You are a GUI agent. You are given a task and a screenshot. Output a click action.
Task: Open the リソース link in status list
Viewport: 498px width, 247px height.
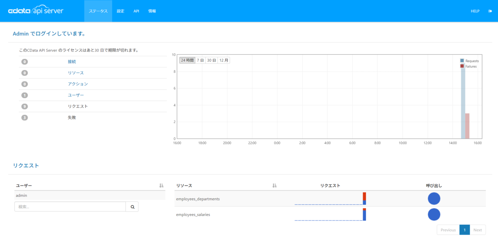click(x=76, y=73)
